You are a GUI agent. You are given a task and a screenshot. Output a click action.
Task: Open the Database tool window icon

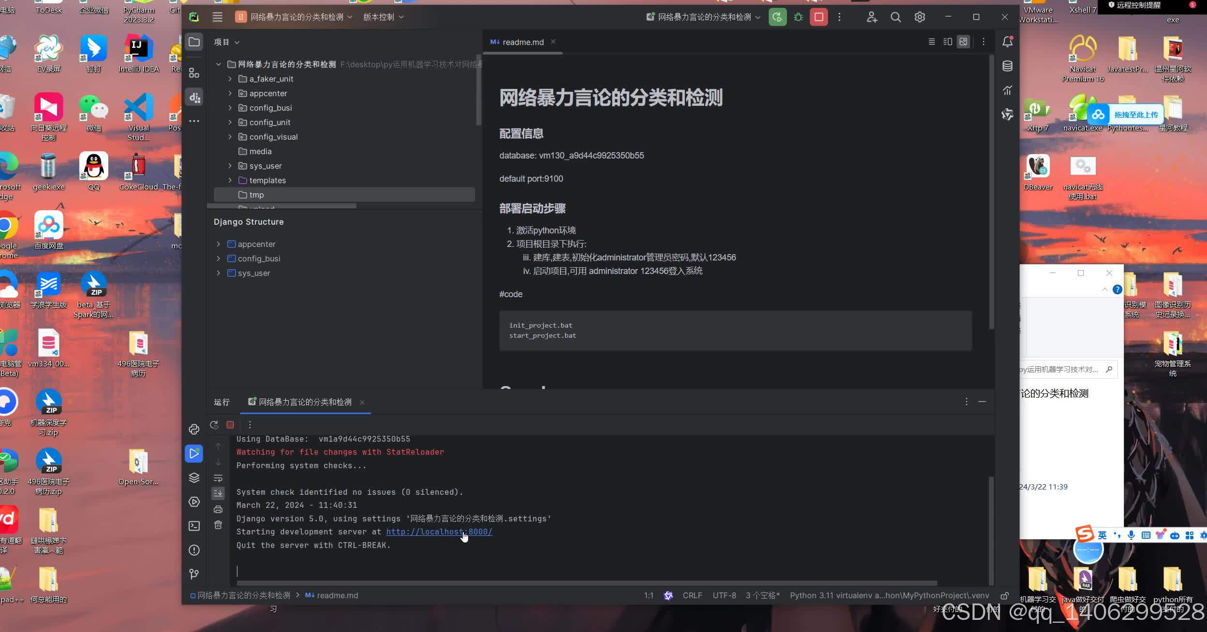coord(1008,66)
